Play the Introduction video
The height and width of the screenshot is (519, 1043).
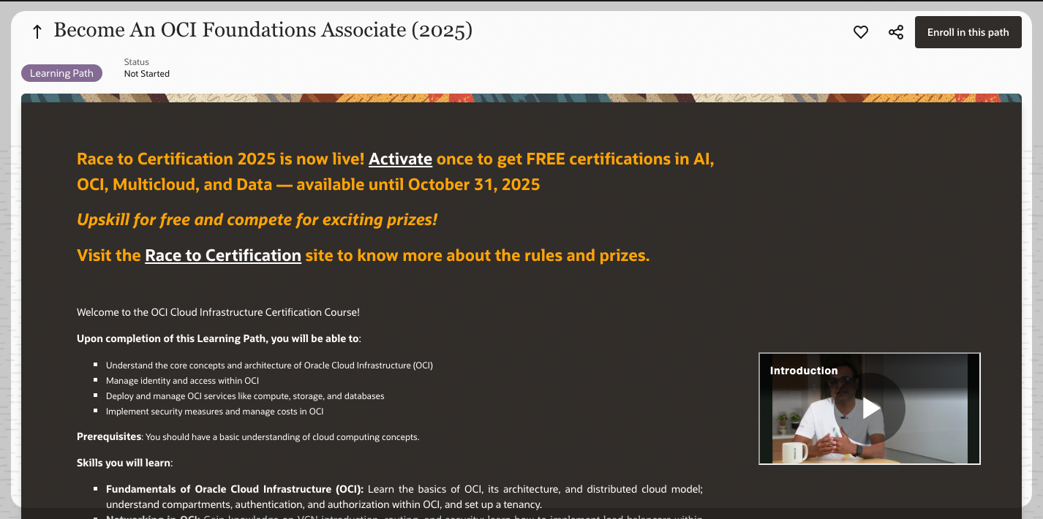click(870, 408)
